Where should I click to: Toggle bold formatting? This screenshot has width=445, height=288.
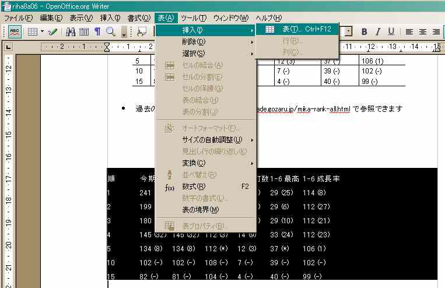point(365,31)
